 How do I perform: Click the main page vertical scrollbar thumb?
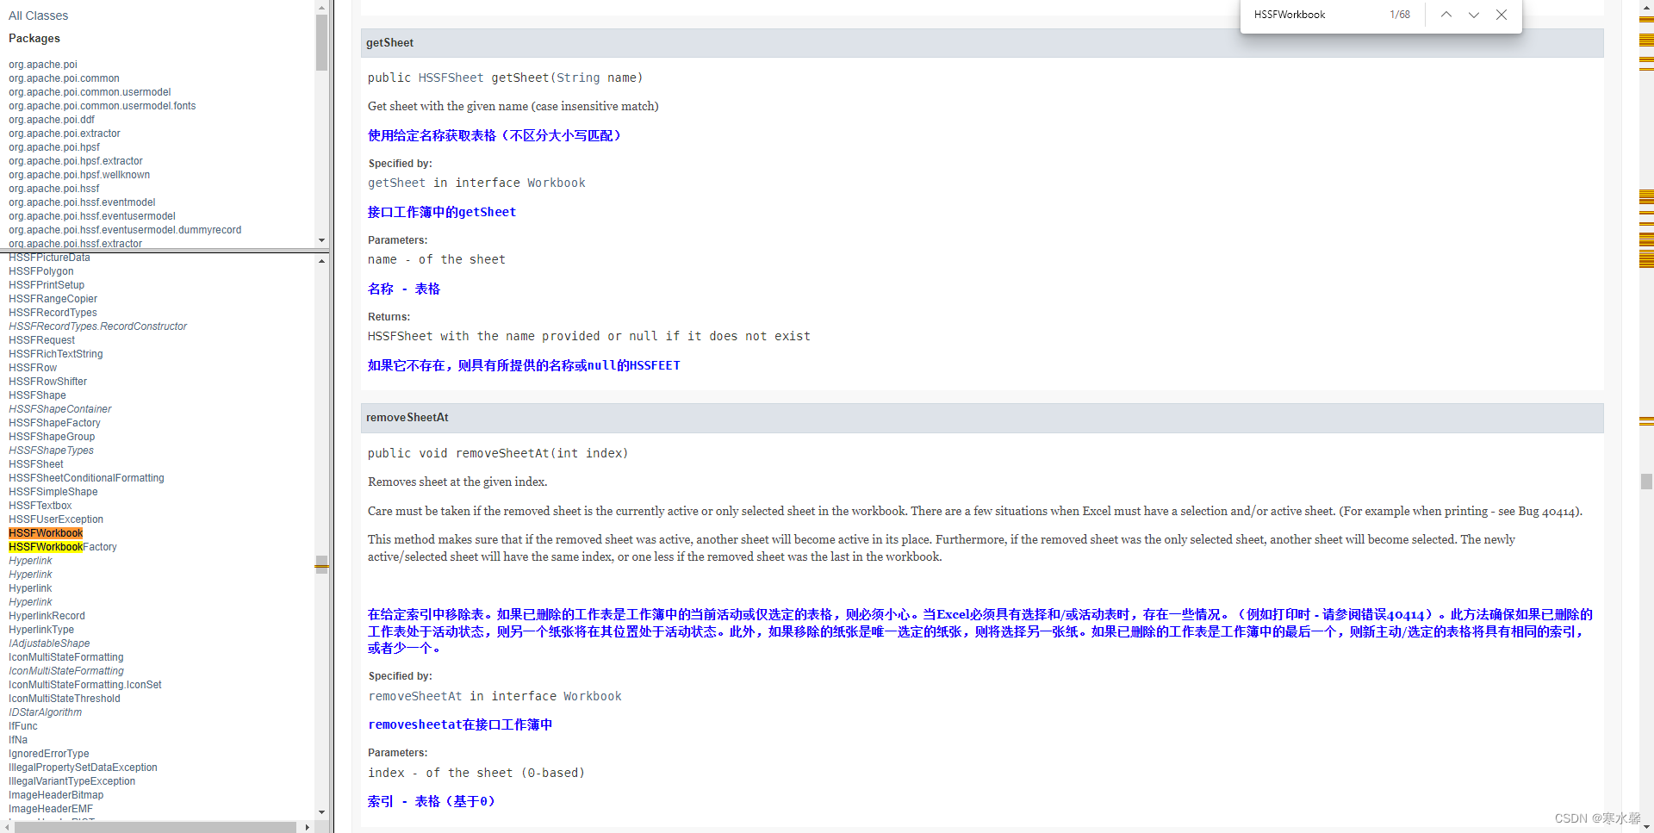click(1646, 482)
